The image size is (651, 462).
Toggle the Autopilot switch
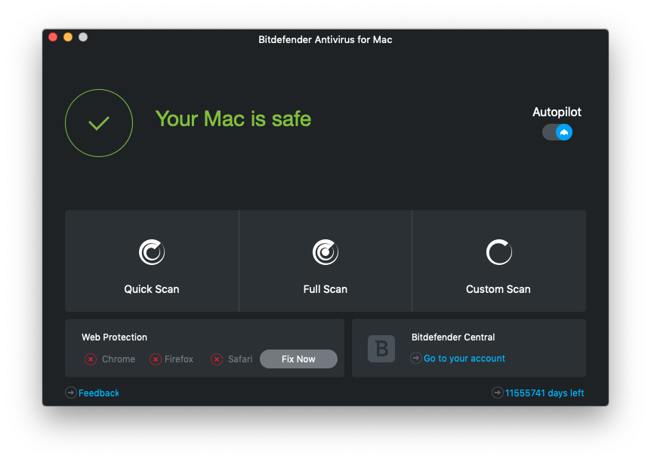click(557, 132)
